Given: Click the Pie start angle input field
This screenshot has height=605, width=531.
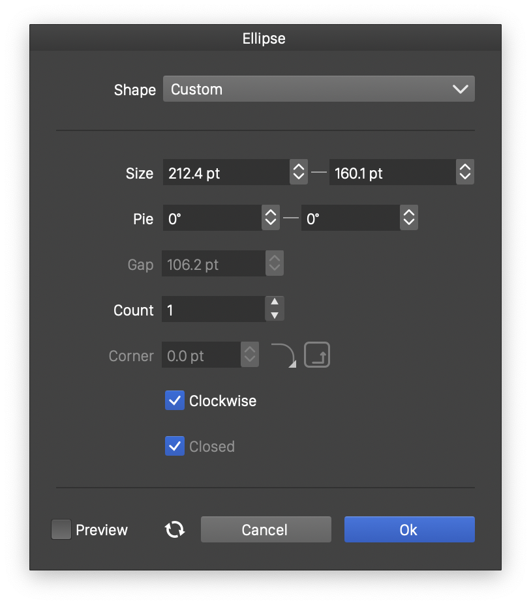Looking at the screenshot, I should 212,218.
